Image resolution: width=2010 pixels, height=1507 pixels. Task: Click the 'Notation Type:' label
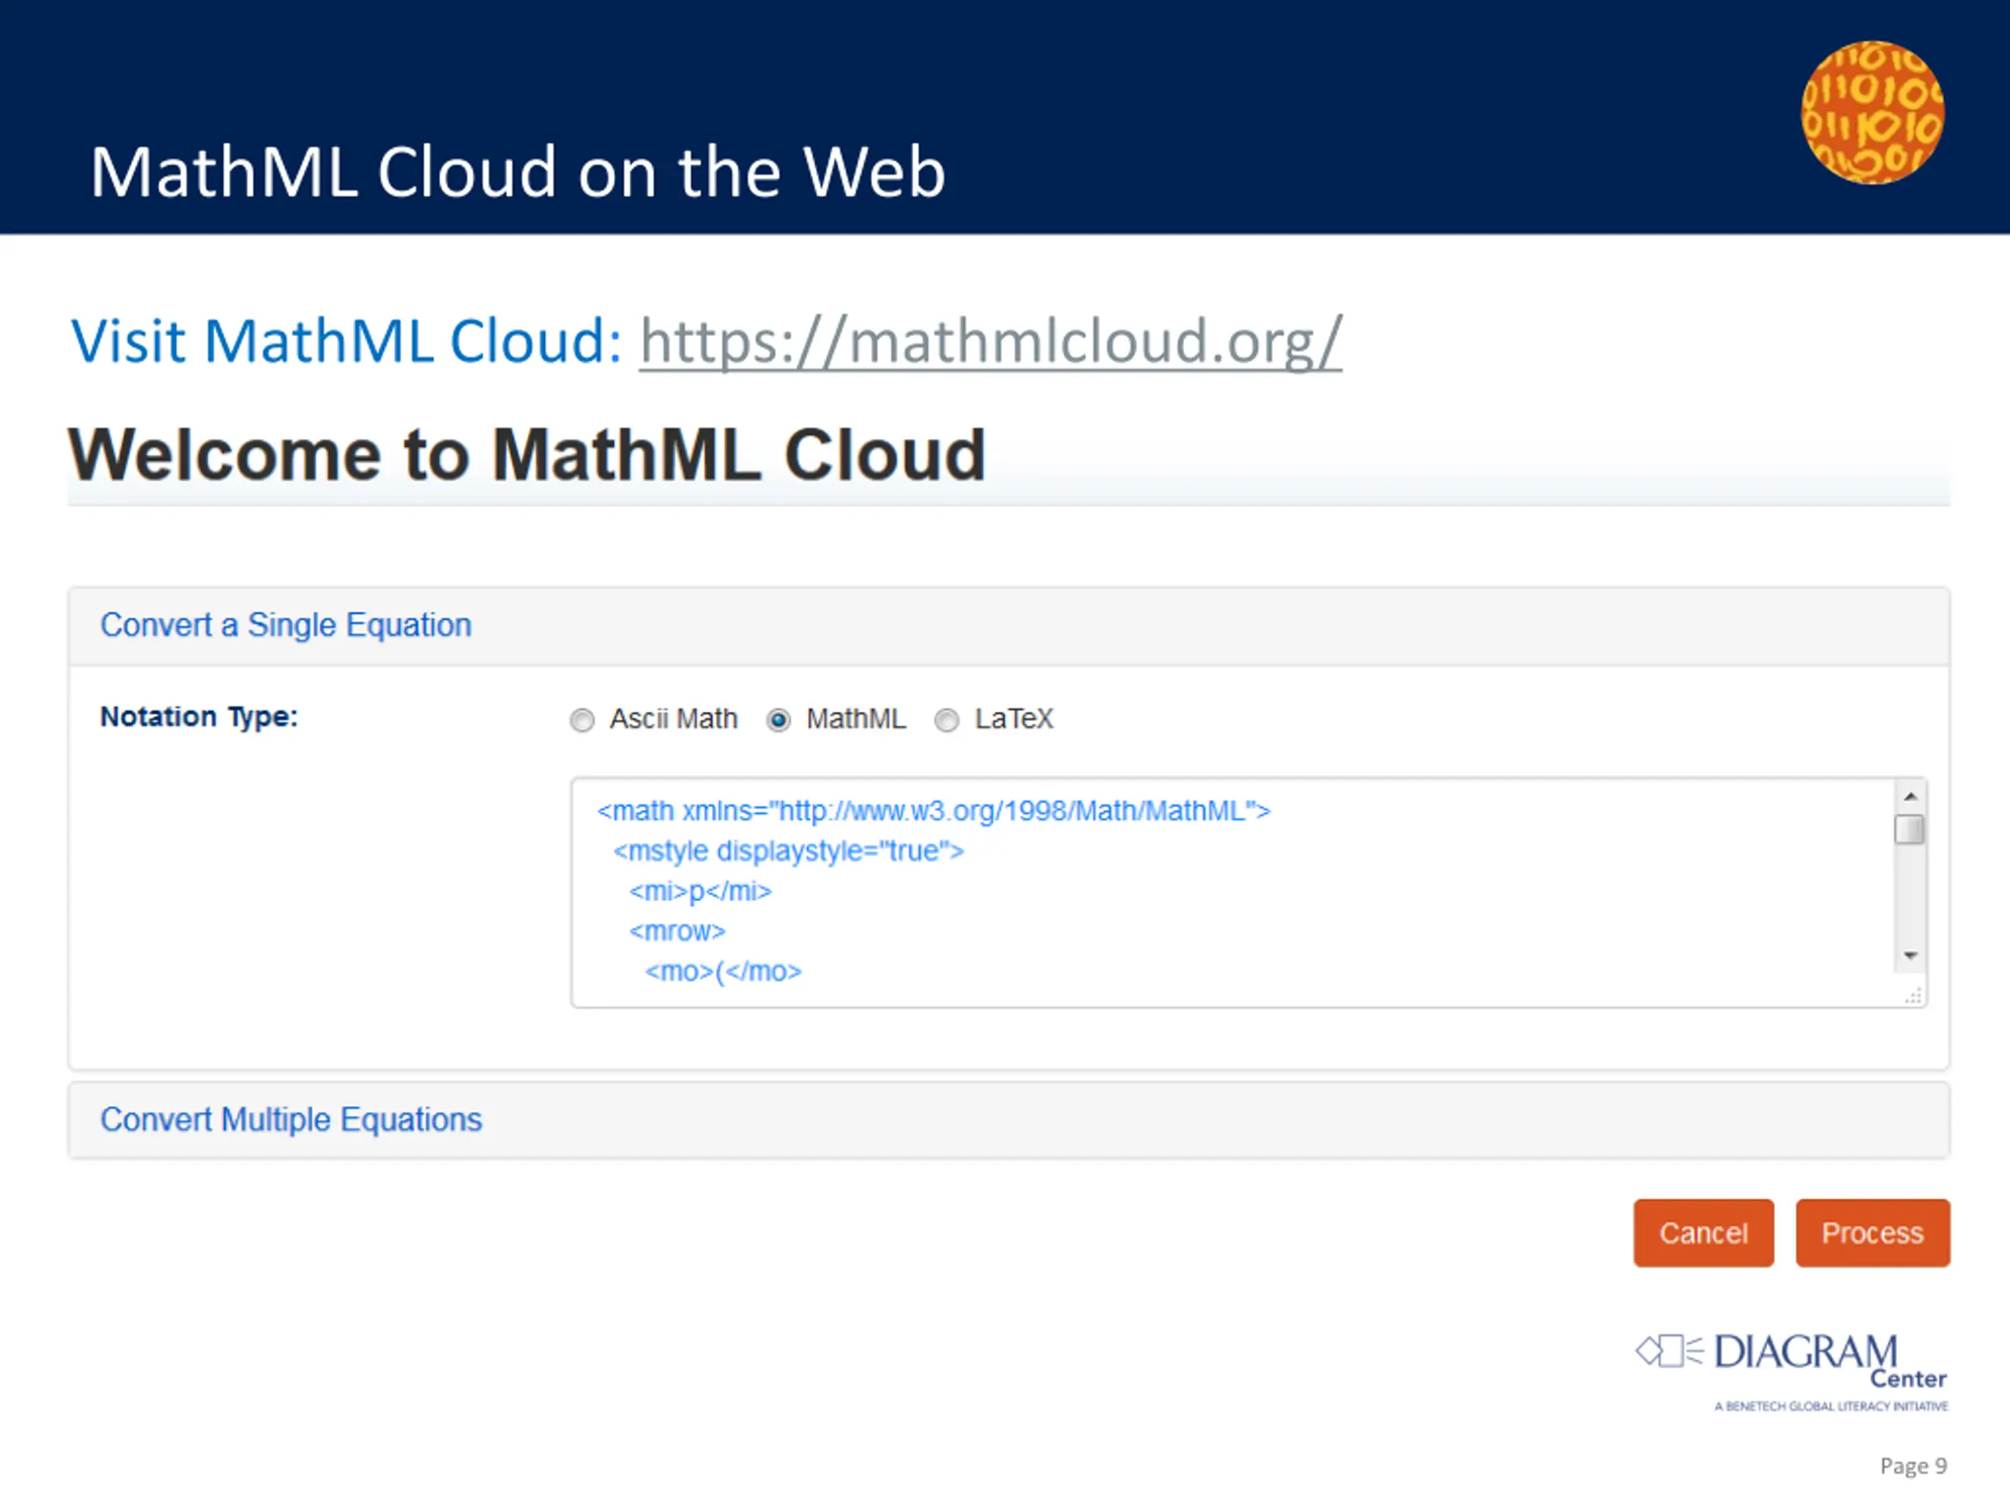(x=199, y=717)
